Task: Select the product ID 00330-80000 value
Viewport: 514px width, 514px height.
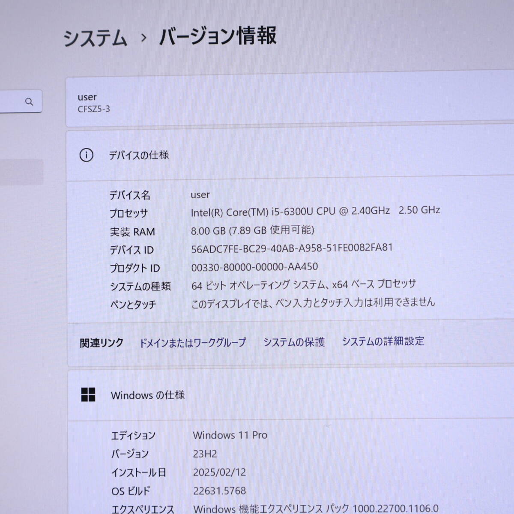Action: click(254, 267)
